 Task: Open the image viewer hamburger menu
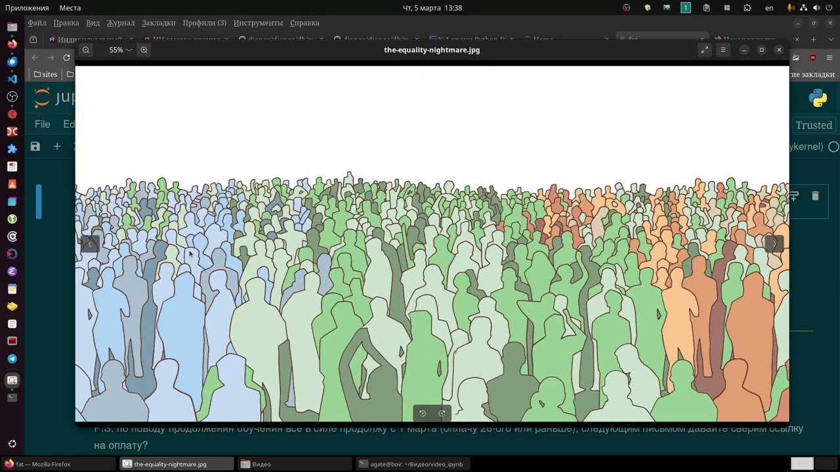(x=723, y=50)
